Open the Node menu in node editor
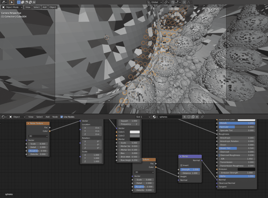Image resolution: width=268 pixels, height=198 pixels. click(55, 117)
